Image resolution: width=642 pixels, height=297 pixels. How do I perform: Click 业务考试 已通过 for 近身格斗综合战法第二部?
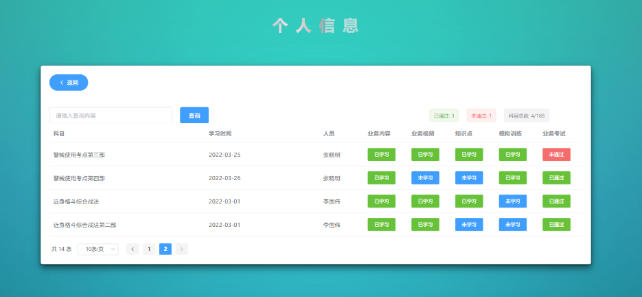tap(556, 225)
